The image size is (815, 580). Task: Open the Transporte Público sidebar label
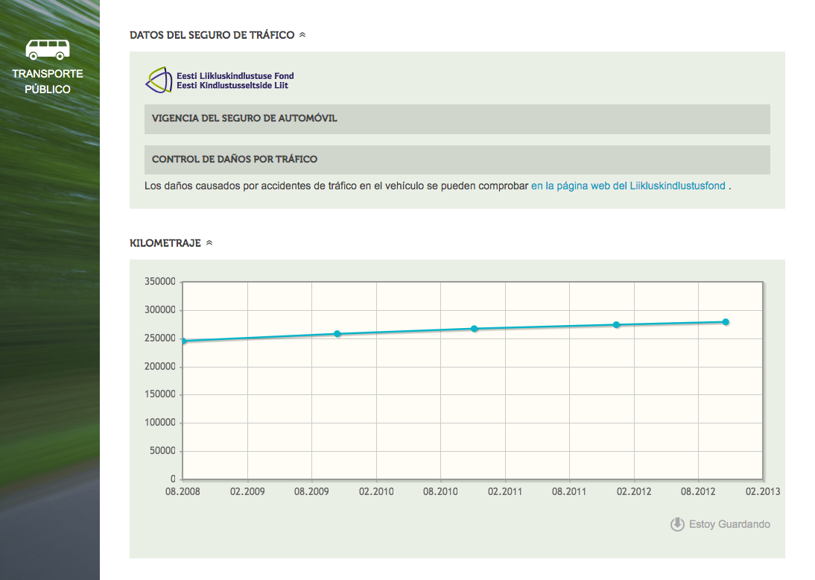(47, 82)
